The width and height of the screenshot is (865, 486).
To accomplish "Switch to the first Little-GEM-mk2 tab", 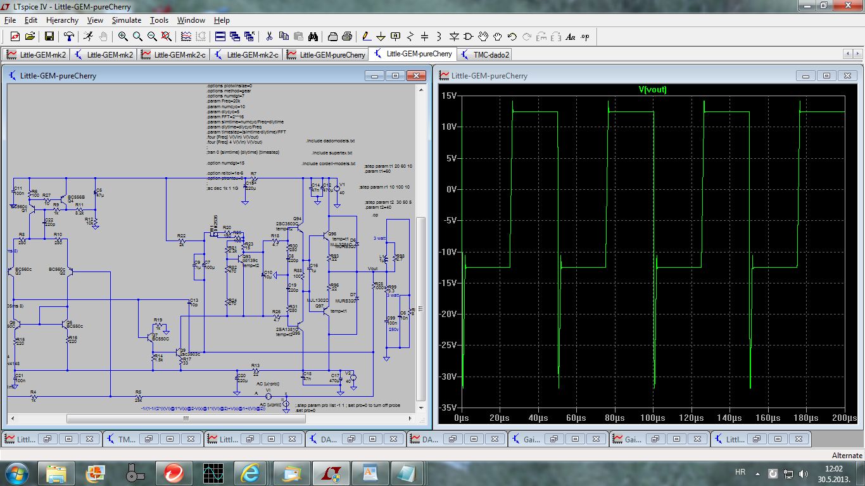I will click(36, 54).
